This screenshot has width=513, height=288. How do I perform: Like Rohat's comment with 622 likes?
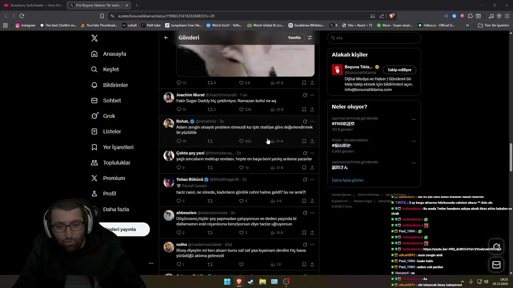[x=245, y=141]
